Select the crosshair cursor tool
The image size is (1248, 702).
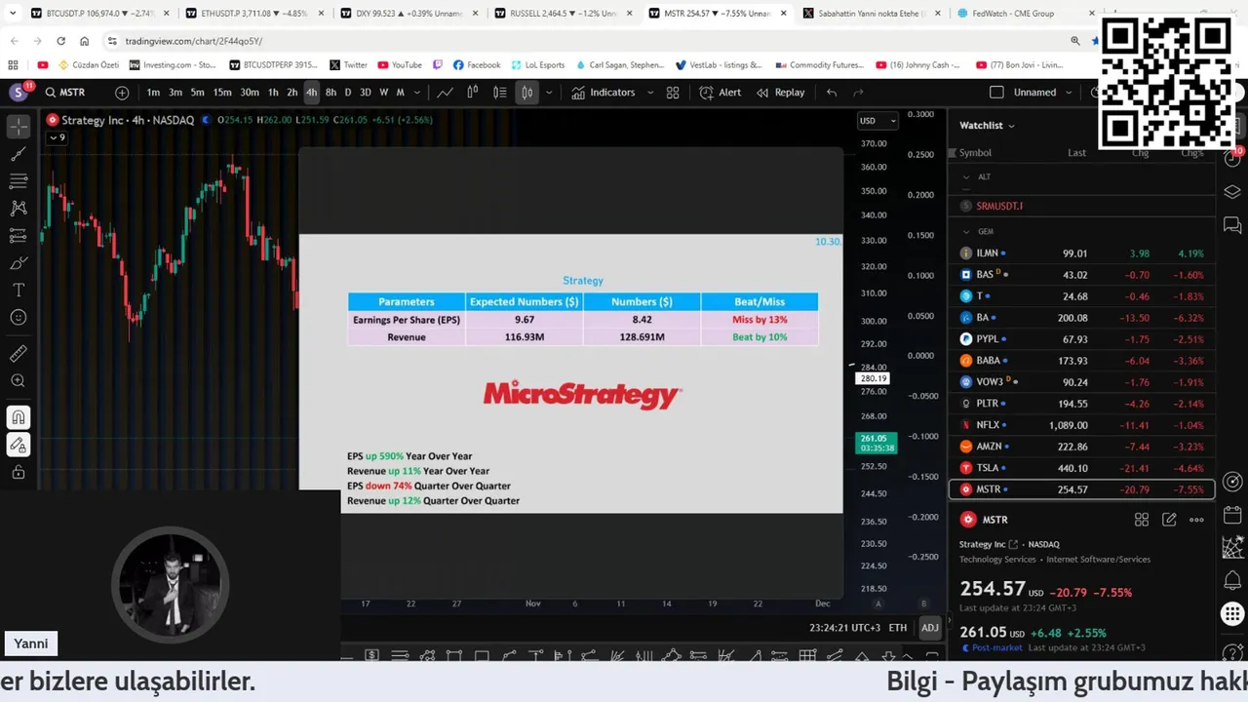(x=19, y=127)
